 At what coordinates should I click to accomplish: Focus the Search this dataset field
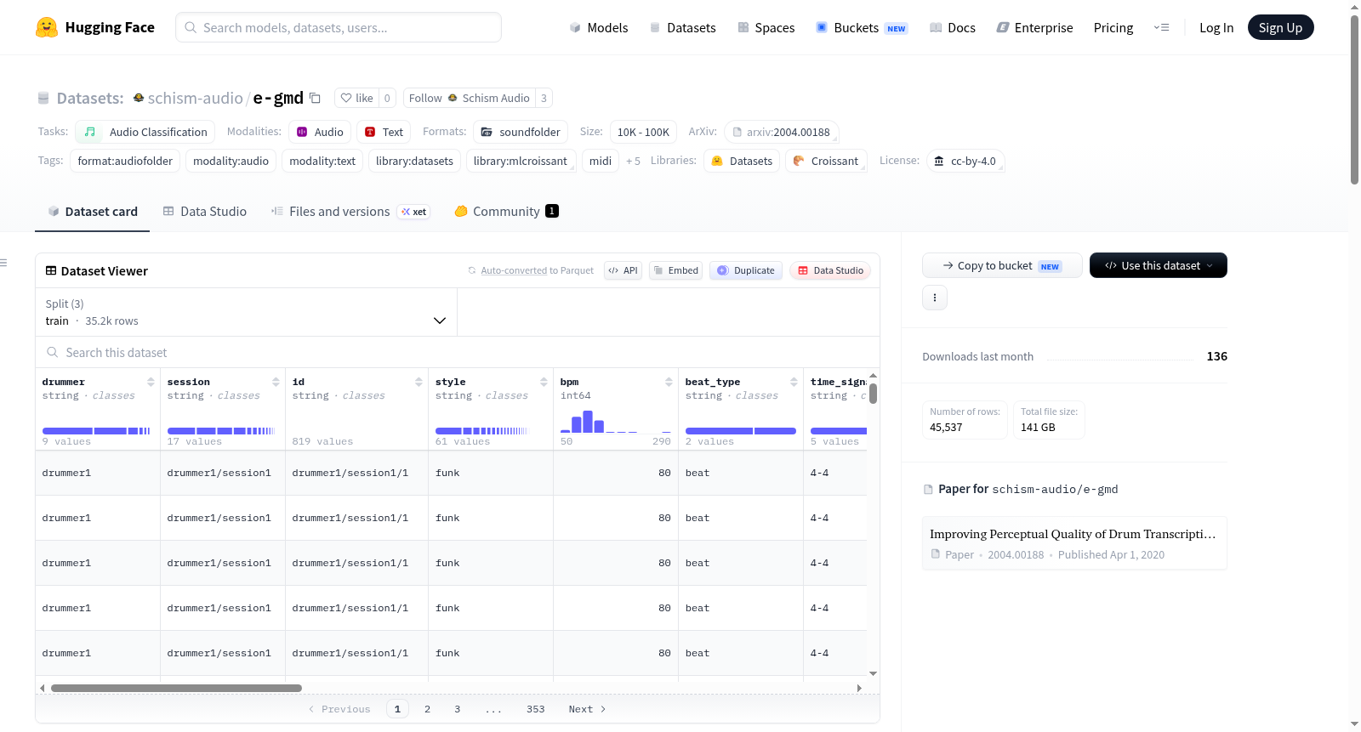tap(458, 352)
